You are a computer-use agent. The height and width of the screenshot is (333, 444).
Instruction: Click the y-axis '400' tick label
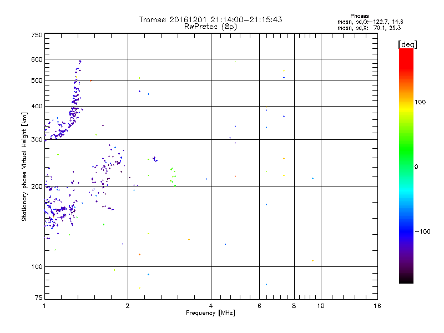[x=37, y=106]
